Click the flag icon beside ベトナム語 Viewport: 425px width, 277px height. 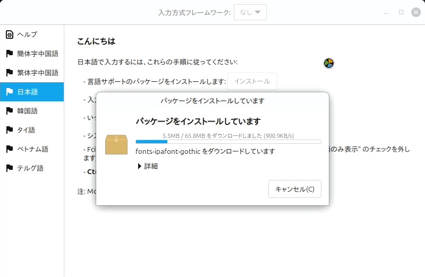(x=9, y=149)
